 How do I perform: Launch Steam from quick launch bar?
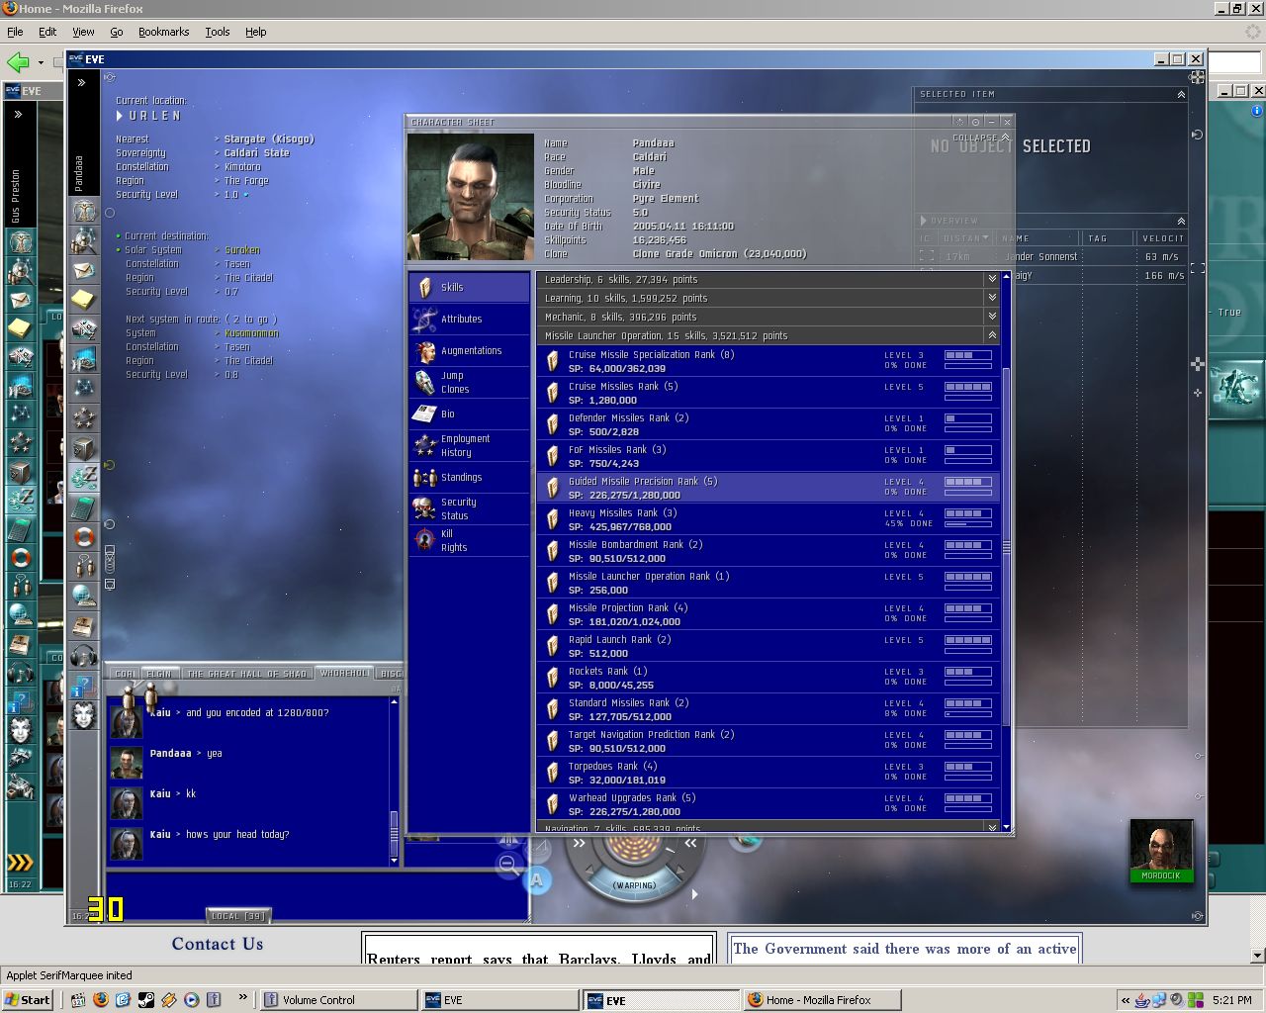[x=145, y=999]
